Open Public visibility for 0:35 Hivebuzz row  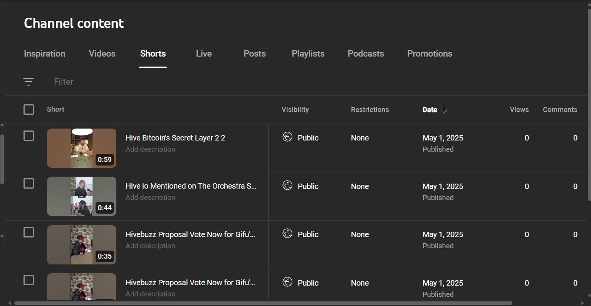click(x=308, y=234)
